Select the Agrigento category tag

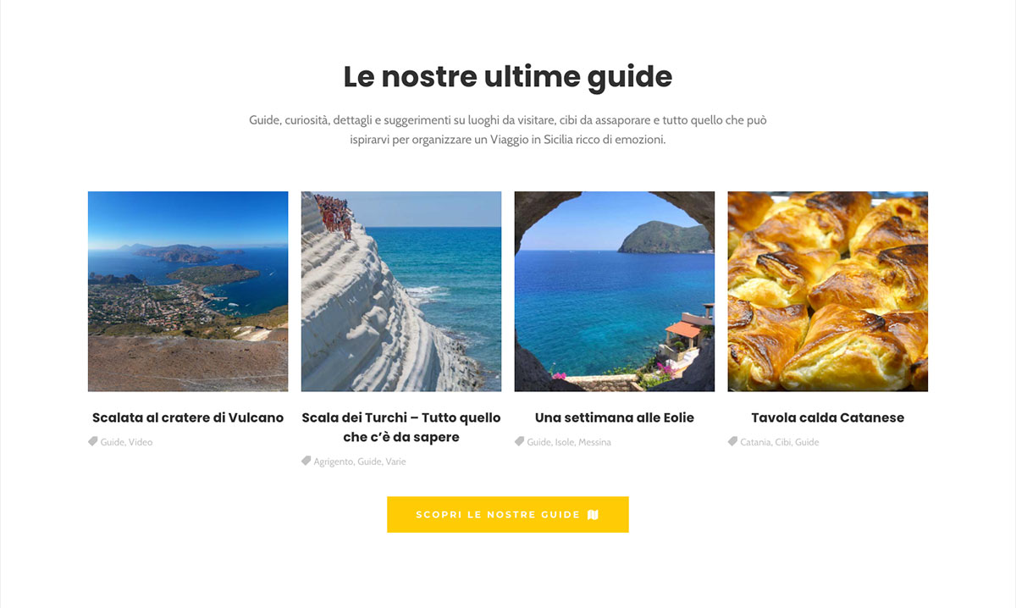(334, 462)
